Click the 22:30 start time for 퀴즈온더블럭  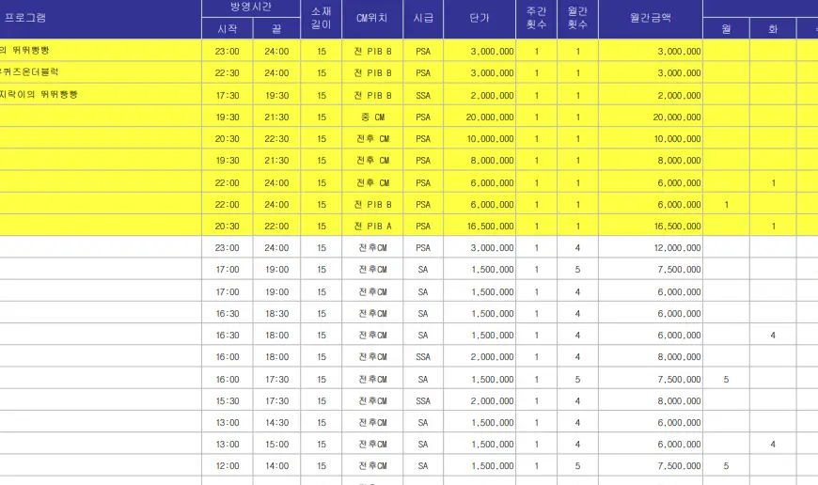(227, 73)
